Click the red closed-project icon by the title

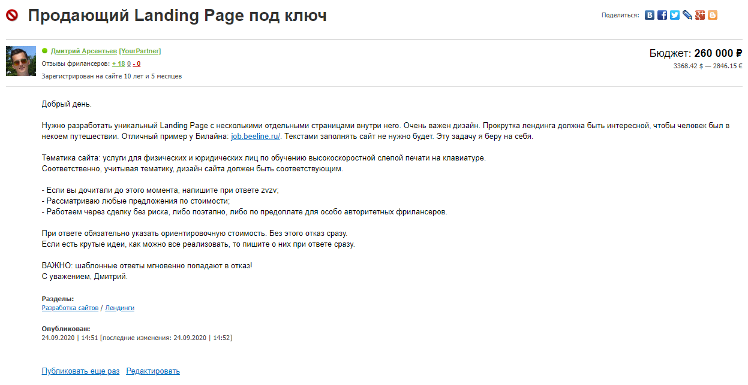(x=12, y=16)
